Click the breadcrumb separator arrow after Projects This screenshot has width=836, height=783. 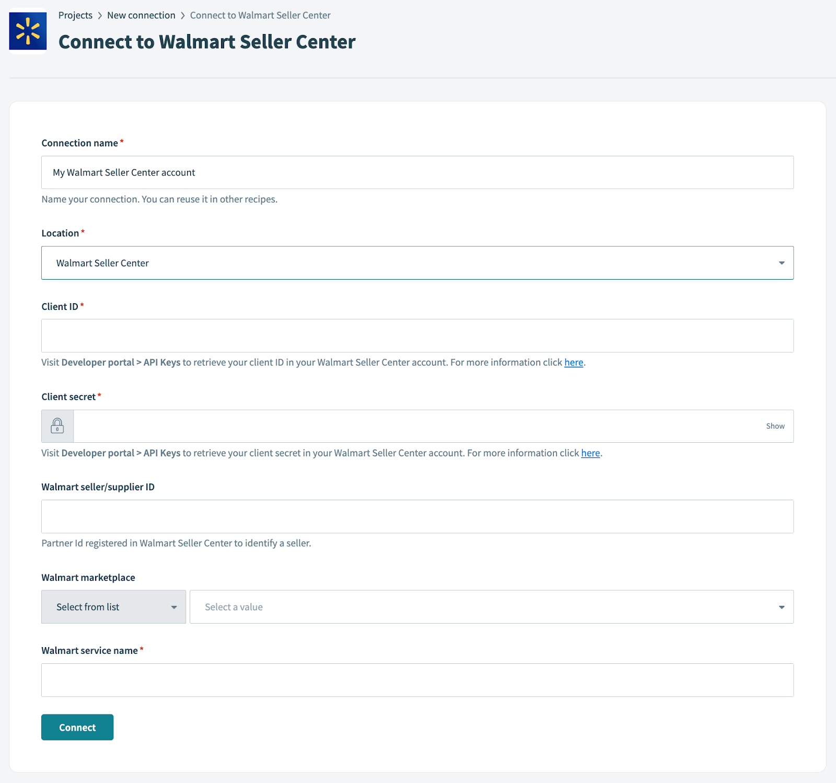(x=100, y=15)
